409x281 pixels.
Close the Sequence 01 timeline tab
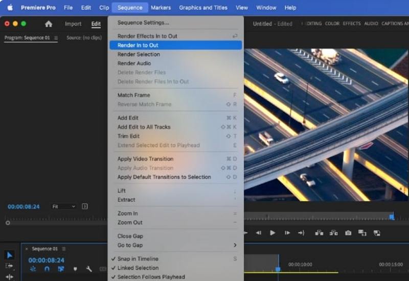(x=27, y=249)
